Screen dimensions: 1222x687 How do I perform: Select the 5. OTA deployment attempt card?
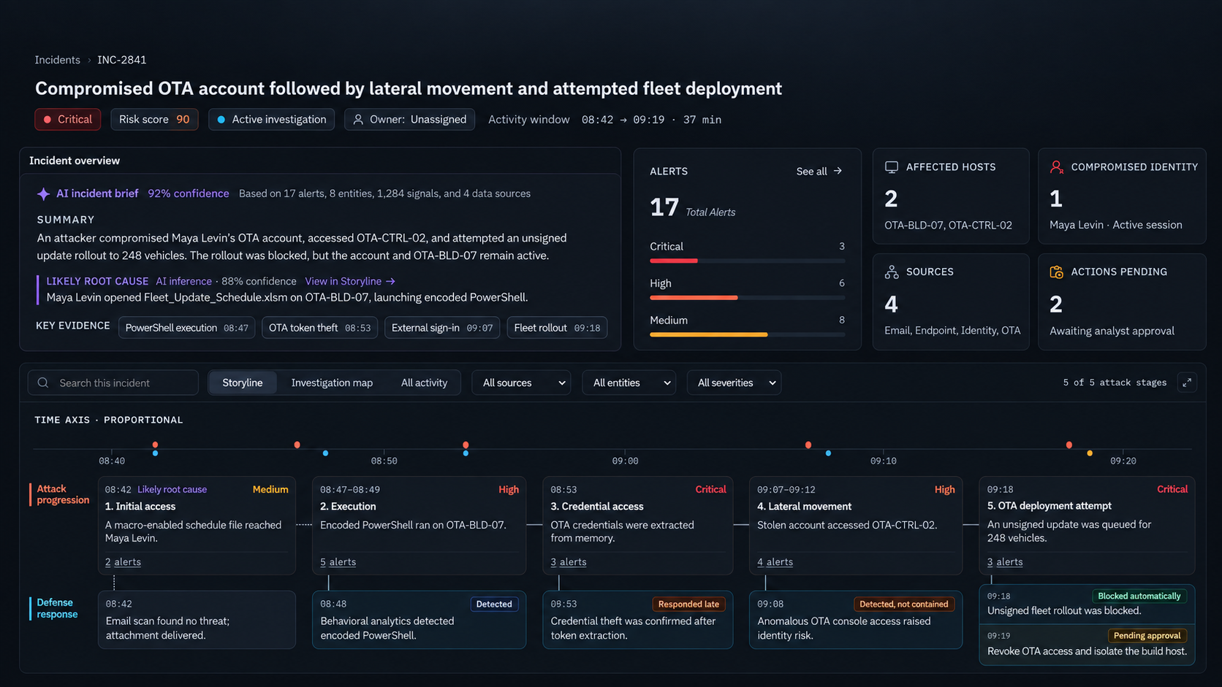point(1088,526)
